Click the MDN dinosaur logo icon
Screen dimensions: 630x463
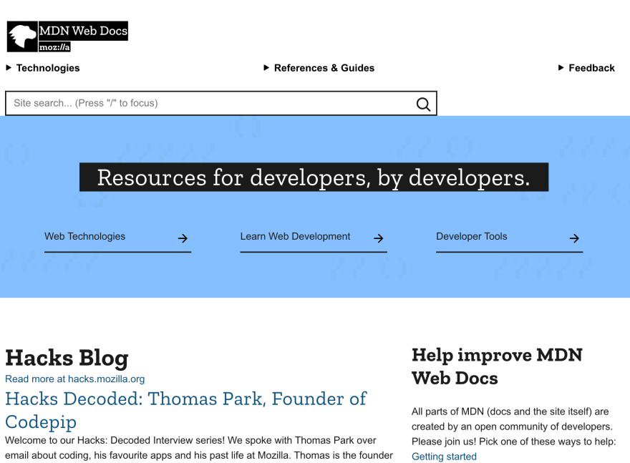tap(22, 36)
